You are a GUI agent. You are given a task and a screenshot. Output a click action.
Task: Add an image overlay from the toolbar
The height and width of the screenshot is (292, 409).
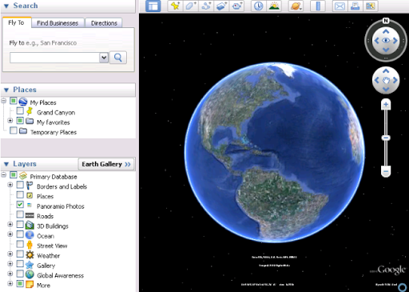tap(221, 6)
